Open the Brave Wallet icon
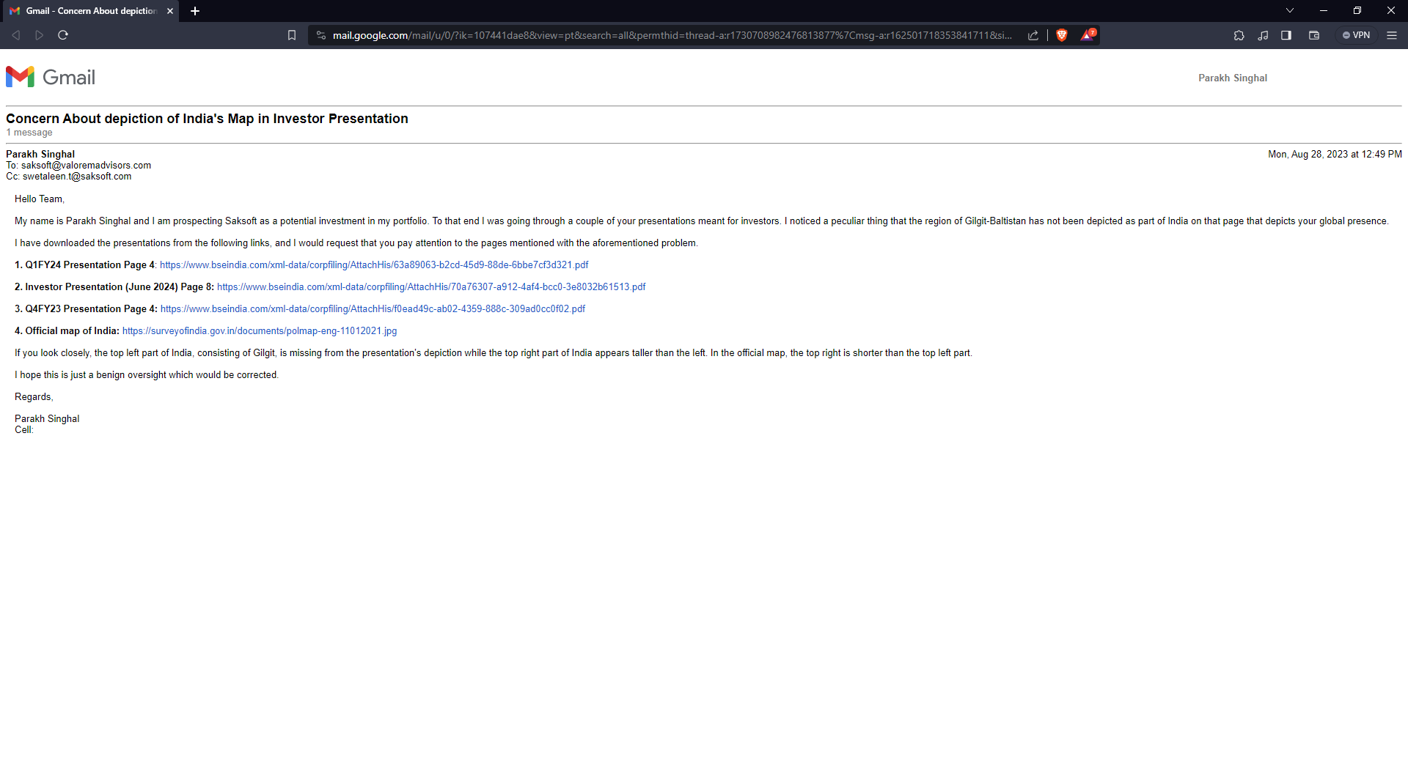Screen dimensions: 1408x762 [x=1314, y=35]
